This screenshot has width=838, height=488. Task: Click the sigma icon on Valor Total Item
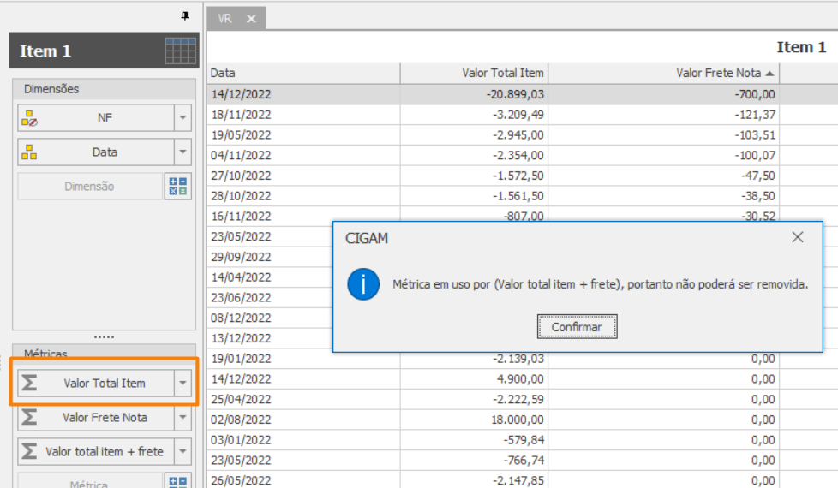pyautogui.click(x=29, y=383)
